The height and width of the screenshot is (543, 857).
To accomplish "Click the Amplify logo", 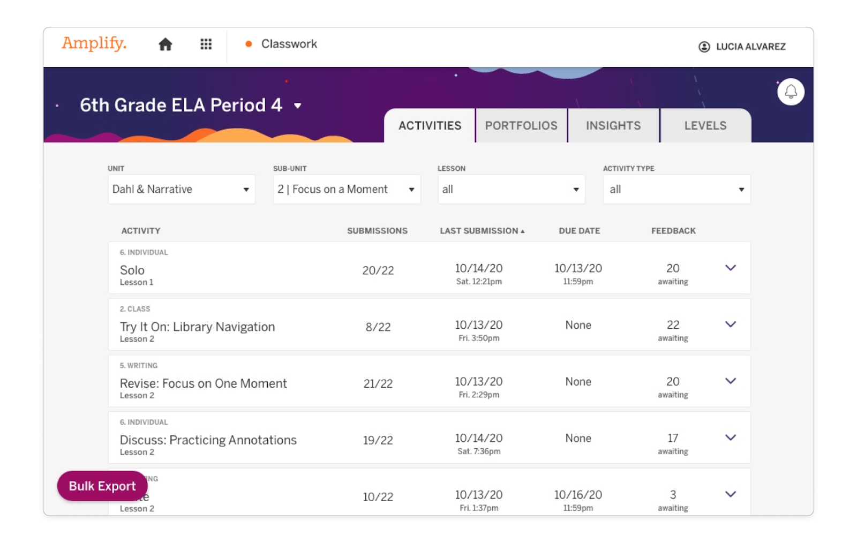I will coord(94,44).
